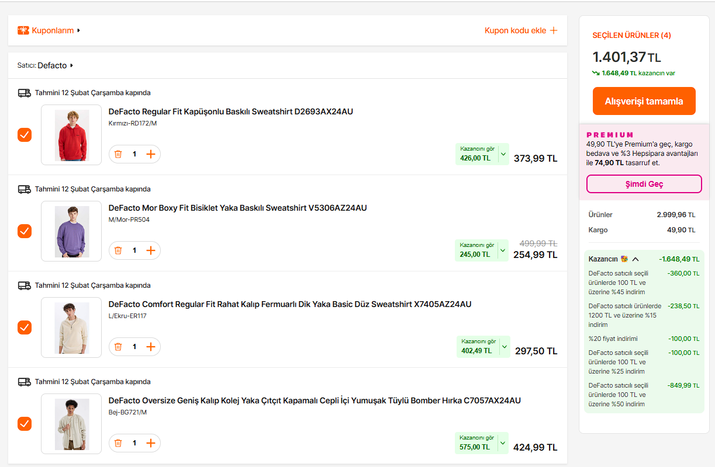Image resolution: width=715 pixels, height=467 pixels.
Task: Deselect the Ekru Fermuarlı sweatshirt checkbox
Action: tap(25, 327)
